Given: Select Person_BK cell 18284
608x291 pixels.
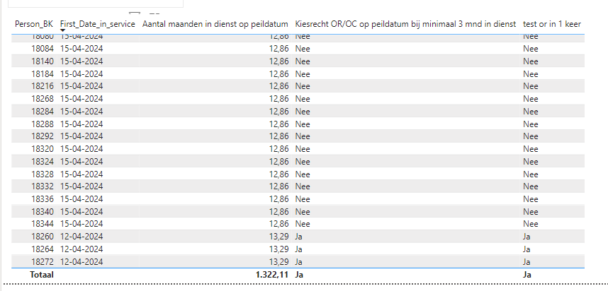Looking at the screenshot, I should (x=43, y=112).
